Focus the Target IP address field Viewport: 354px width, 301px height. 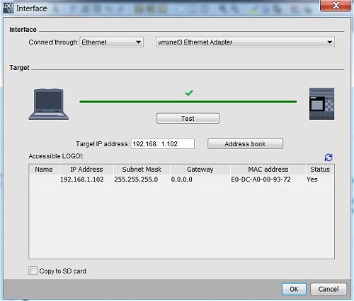163,143
